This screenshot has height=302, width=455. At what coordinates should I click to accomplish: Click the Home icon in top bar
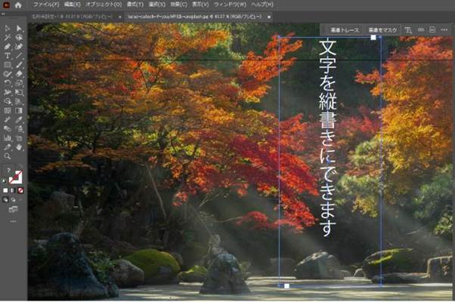coord(19,5)
